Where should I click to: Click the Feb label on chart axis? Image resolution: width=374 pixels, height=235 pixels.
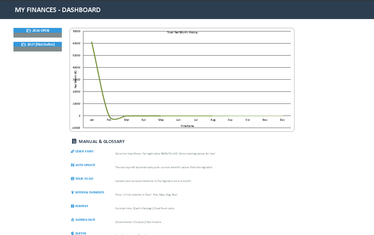coord(109,120)
